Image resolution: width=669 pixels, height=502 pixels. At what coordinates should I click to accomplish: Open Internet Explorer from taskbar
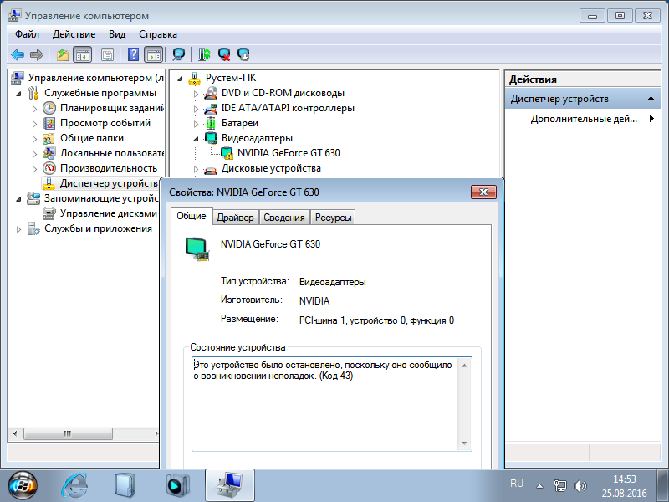(75, 486)
